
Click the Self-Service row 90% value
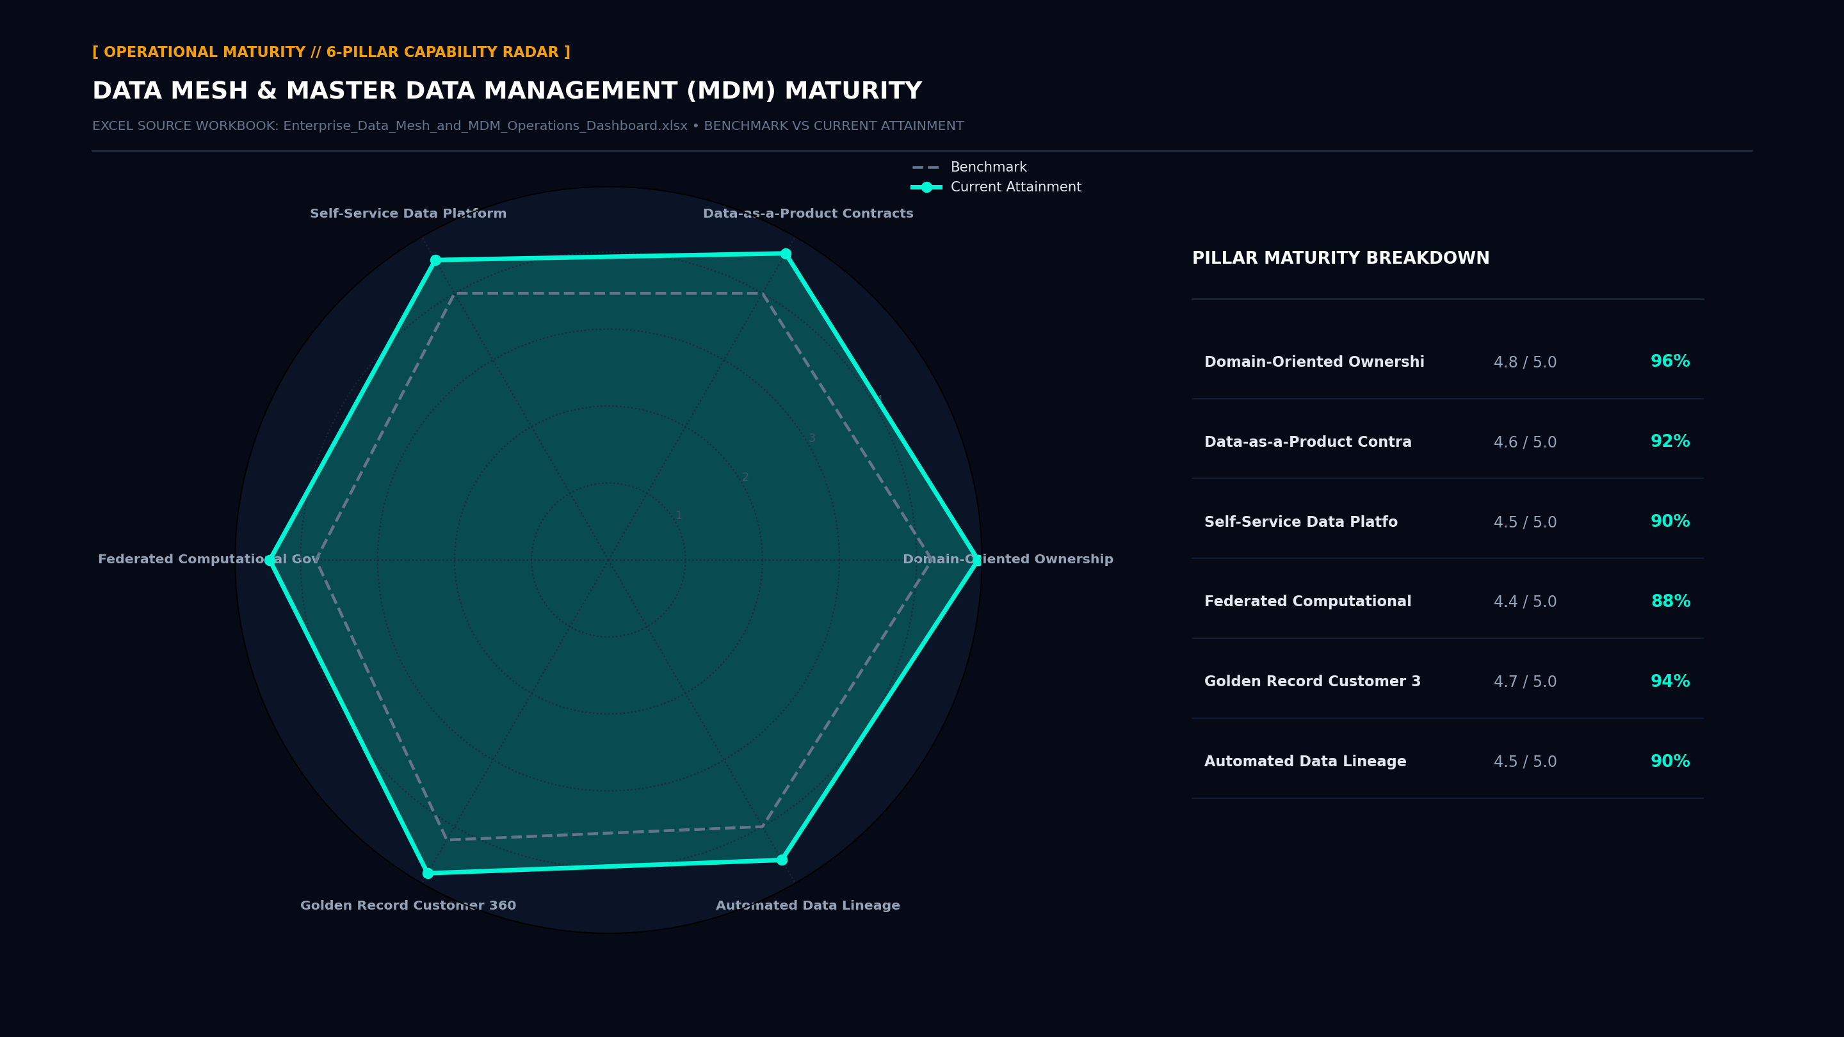(1670, 522)
